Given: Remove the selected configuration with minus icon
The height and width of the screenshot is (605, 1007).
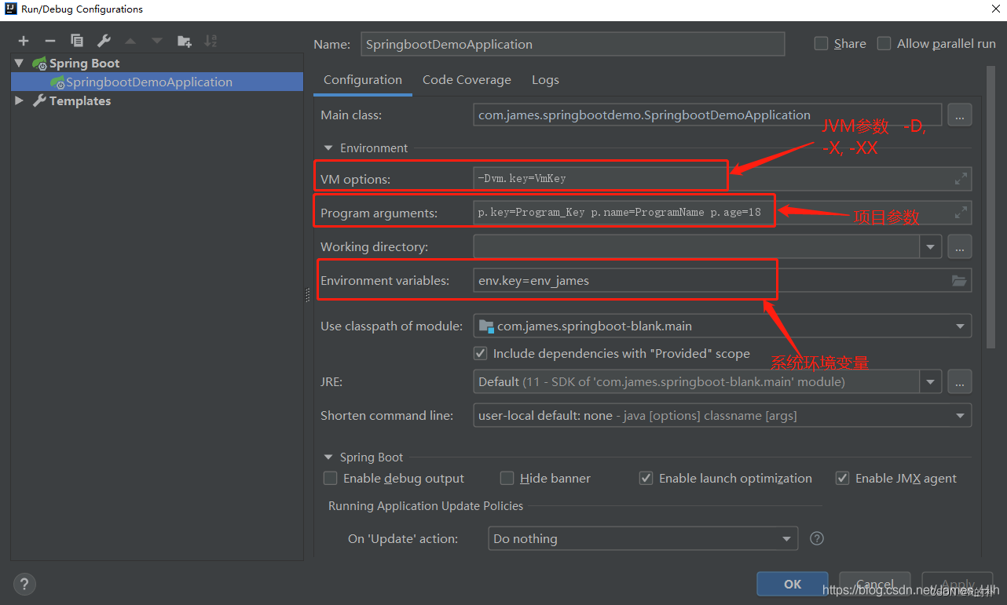Looking at the screenshot, I should click(x=50, y=41).
